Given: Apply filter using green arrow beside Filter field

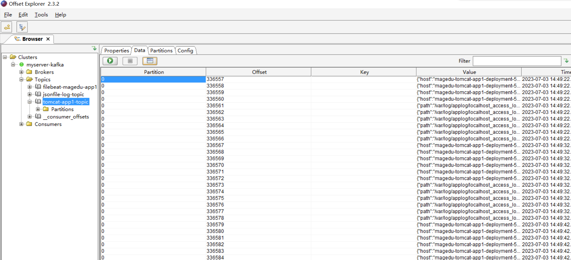Looking at the screenshot, I should coord(566,61).
